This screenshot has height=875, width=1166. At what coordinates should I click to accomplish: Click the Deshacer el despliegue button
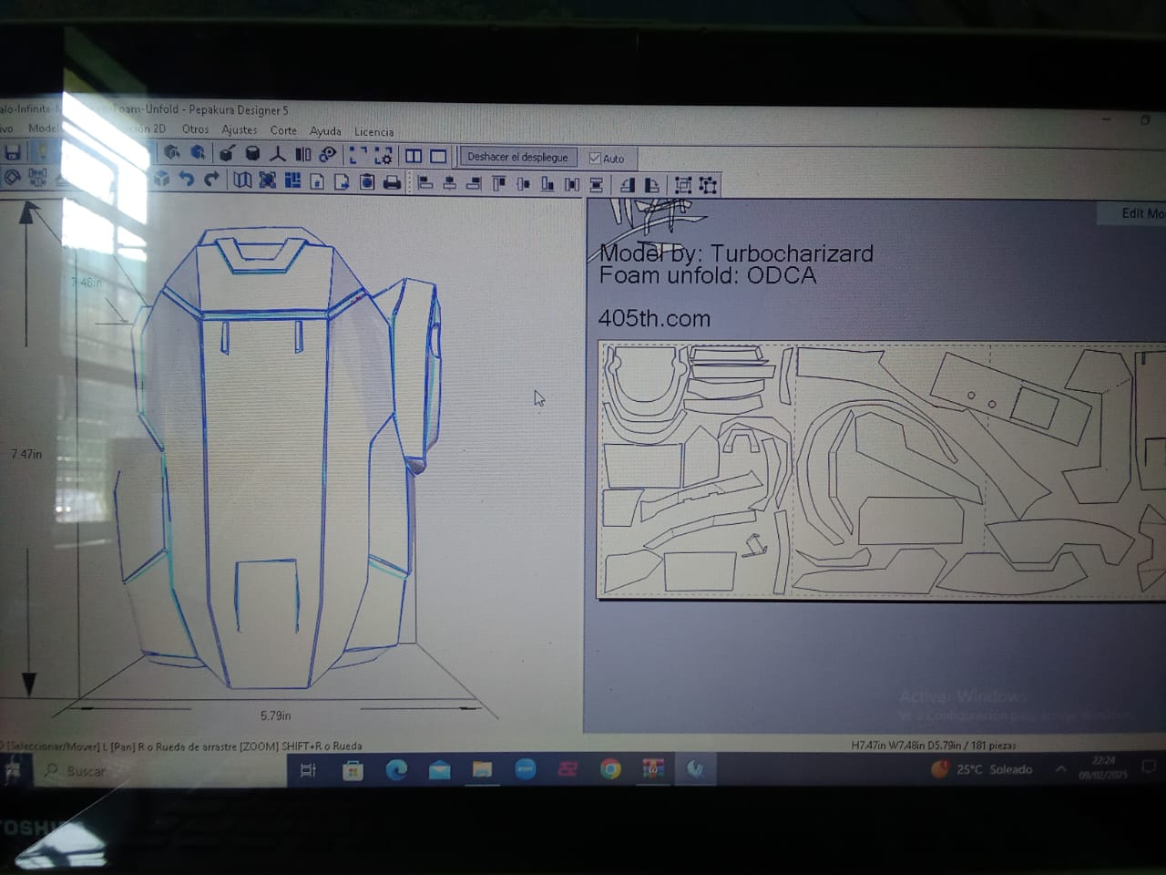point(517,157)
